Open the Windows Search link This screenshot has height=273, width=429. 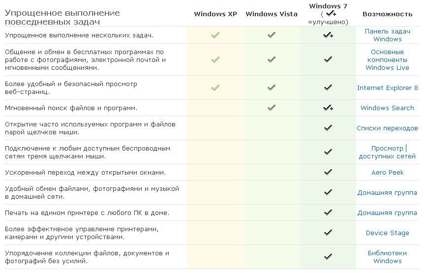point(388,108)
